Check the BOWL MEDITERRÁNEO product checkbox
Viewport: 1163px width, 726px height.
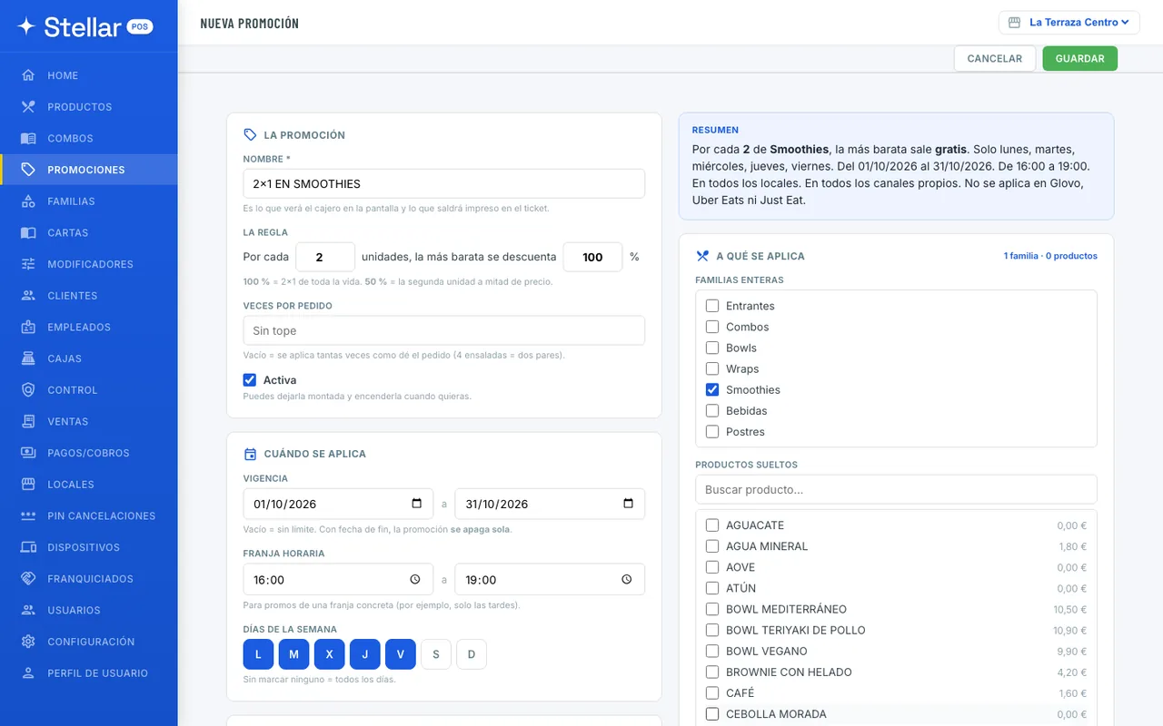tap(712, 609)
